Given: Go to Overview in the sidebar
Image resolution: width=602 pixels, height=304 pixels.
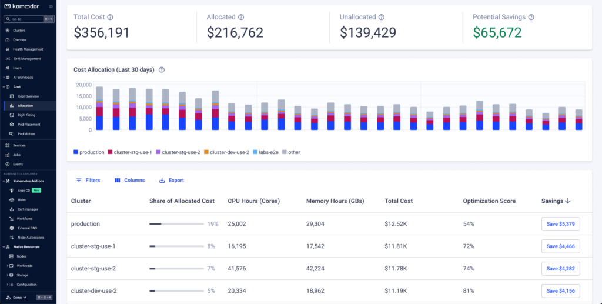Looking at the screenshot, I should (x=19, y=40).
